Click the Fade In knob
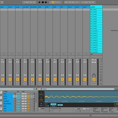 (x=94, y=111)
